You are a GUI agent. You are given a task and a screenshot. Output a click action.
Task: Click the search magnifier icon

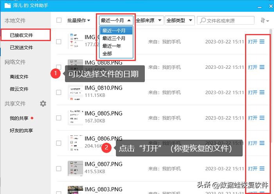click(203, 20)
